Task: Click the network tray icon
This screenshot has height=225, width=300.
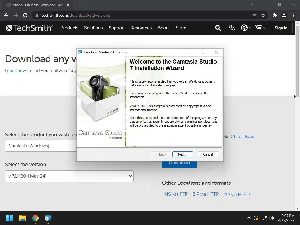Action: 264,218
